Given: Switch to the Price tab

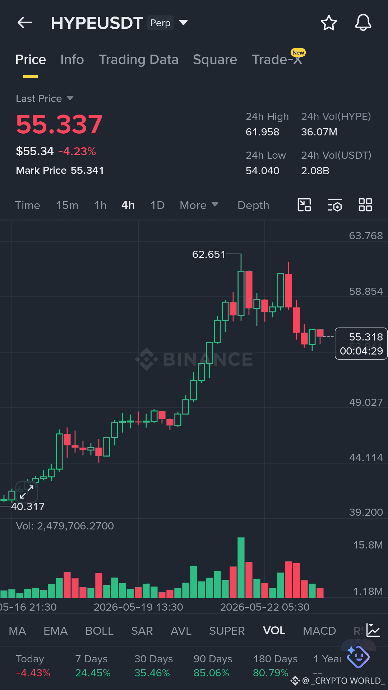Looking at the screenshot, I should 31,60.
